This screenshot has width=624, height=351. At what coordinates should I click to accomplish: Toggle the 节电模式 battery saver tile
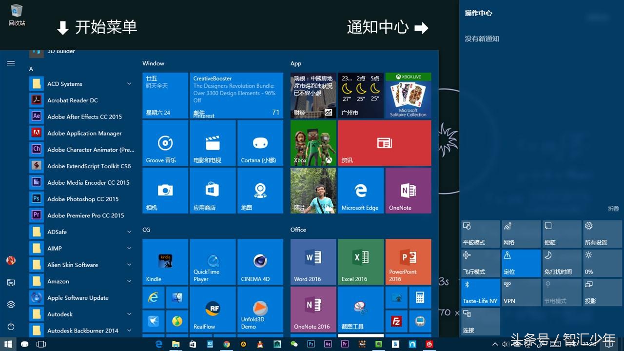click(x=562, y=292)
